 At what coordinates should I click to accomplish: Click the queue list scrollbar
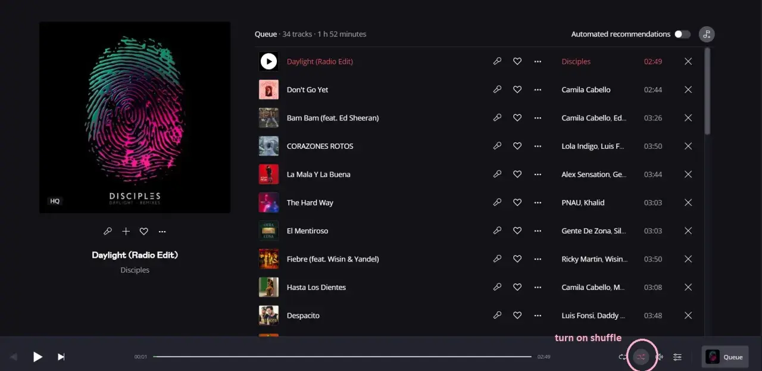click(707, 91)
